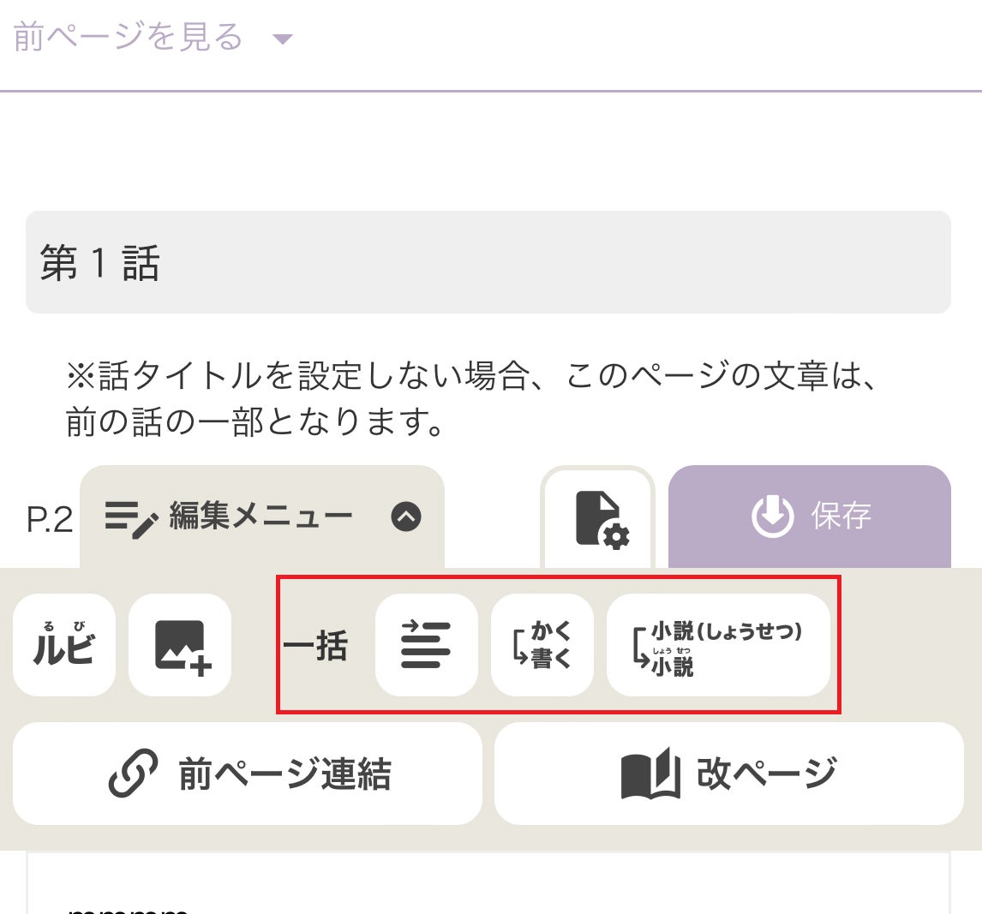Click the かく/書く batch ruby icon
Screen dimensions: 982x914
point(542,645)
